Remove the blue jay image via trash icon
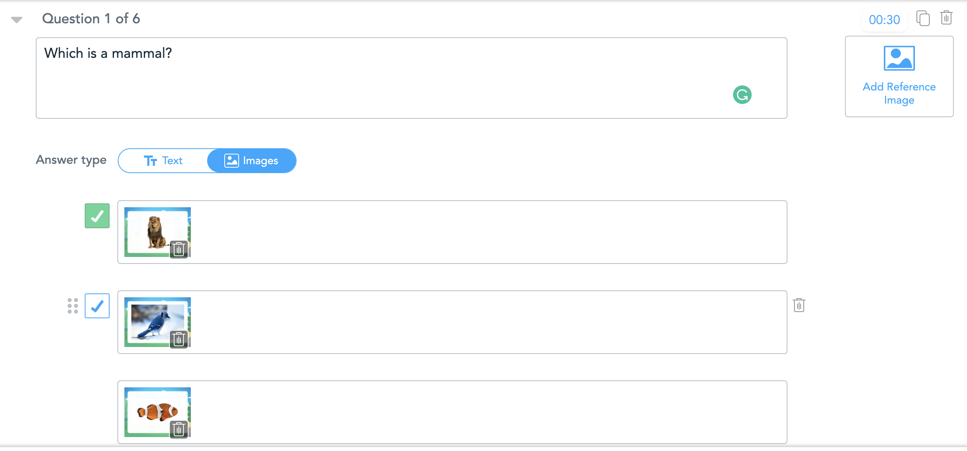 click(x=179, y=339)
